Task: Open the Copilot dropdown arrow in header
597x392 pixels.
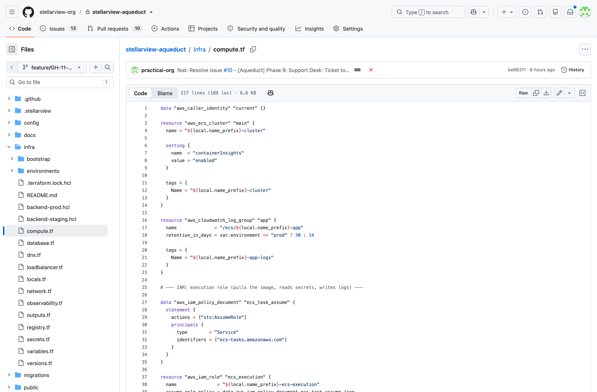Action: [484, 12]
